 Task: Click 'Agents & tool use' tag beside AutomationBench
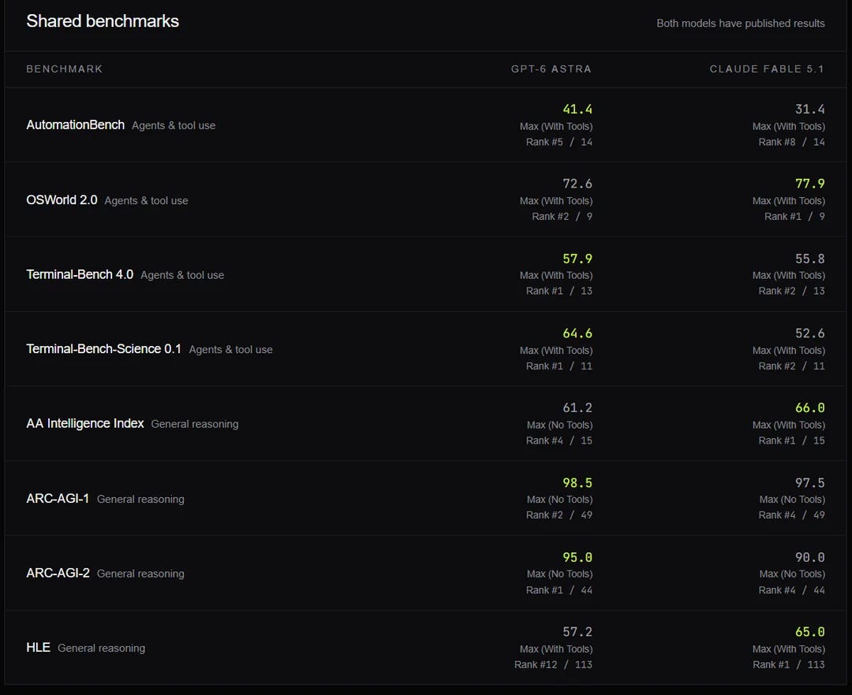pyautogui.click(x=174, y=125)
